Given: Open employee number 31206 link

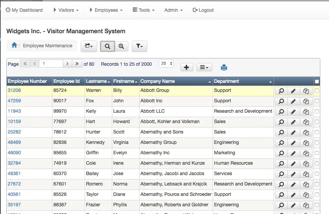Looking at the screenshot, I should tap(14, 91).
